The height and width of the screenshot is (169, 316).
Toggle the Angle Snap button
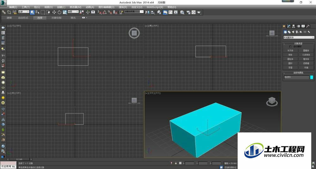point(105,12)
